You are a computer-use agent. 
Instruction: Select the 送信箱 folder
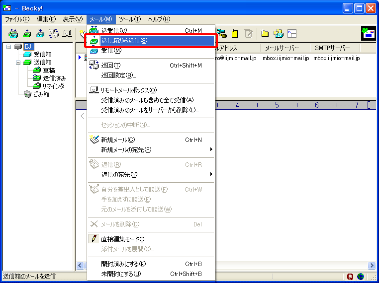pos(42,63)
